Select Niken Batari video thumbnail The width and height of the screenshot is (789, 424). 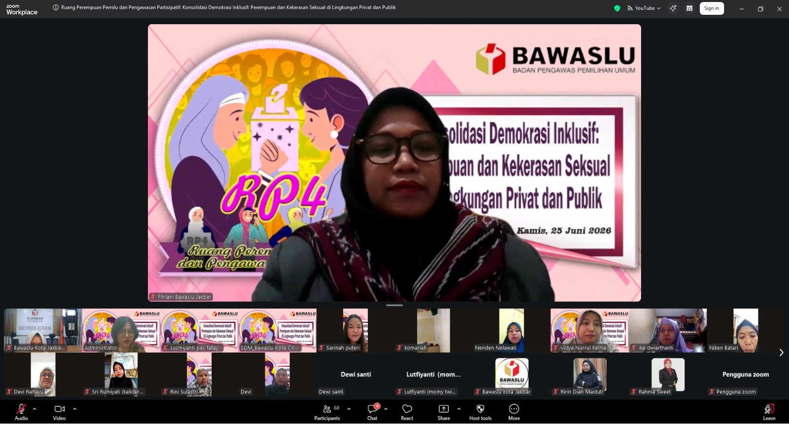(x=746, y=330)
